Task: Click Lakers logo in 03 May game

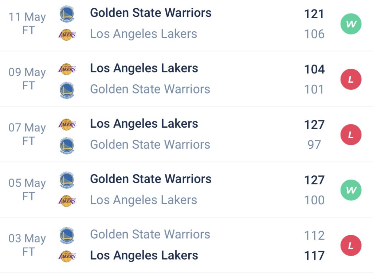Action: pos(67,256)
